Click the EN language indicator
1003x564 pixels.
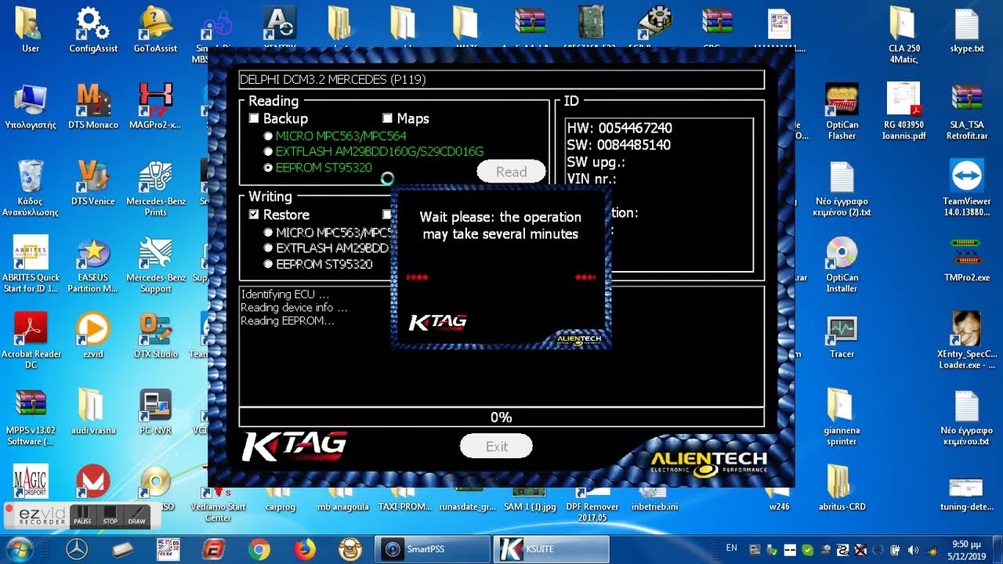[x=732, y=548]
